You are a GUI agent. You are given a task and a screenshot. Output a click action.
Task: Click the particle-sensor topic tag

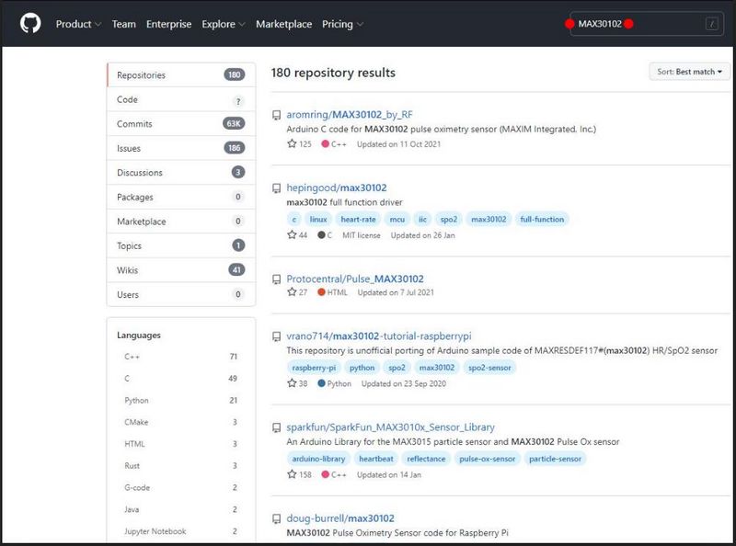click(556, 459)
